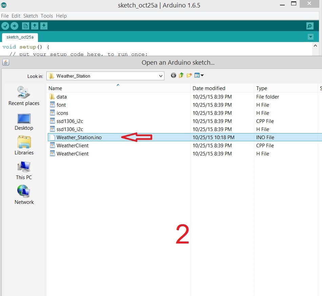This screenshot has width=322, height=296.
Task: Select WeatherClient H file row
Action: 184,154
